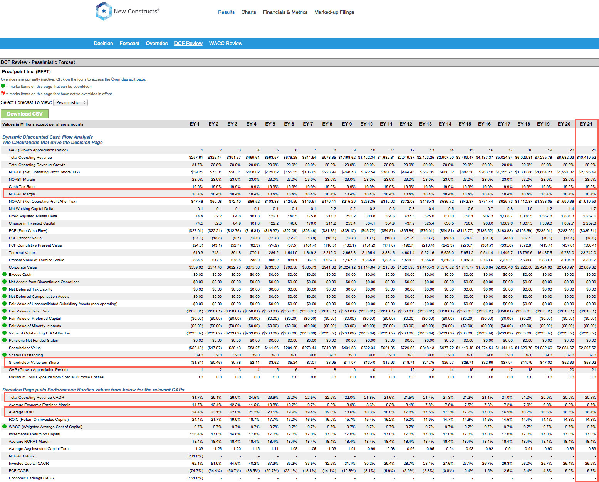Click Decision Page pulls Performance Hurdles heading
The image size is (599, 482).
point(94,390)
